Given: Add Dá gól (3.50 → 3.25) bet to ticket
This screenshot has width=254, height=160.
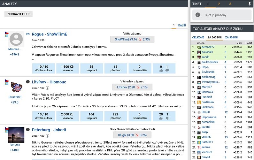Looking at the screenshot, I should 132,135.
